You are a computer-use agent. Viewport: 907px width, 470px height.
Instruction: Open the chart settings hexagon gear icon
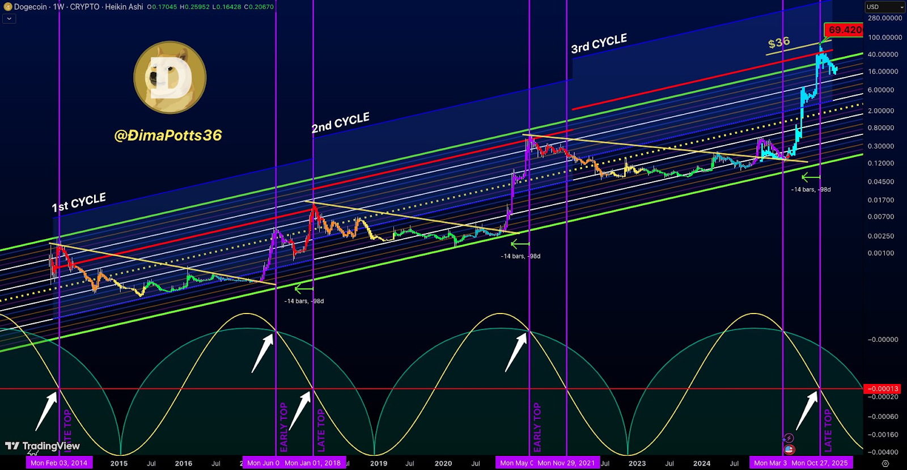[x=885, y=463]
